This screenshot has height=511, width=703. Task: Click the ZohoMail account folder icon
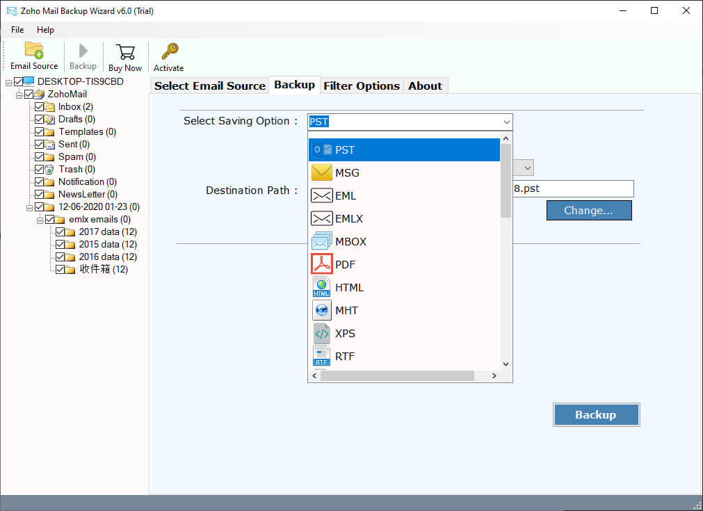tap(40, 94)
